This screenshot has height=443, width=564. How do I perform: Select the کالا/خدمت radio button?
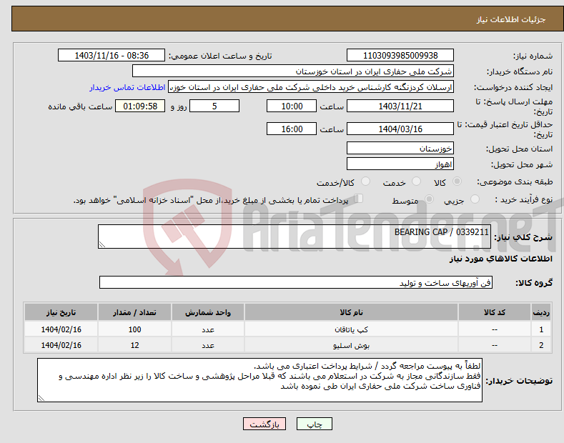click(x=365, y=181)
